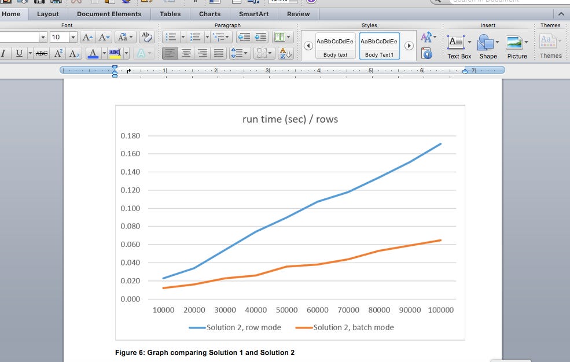Click the Sort paragraph icon
The image size is (570, 362).
click(x=286, y=53)
